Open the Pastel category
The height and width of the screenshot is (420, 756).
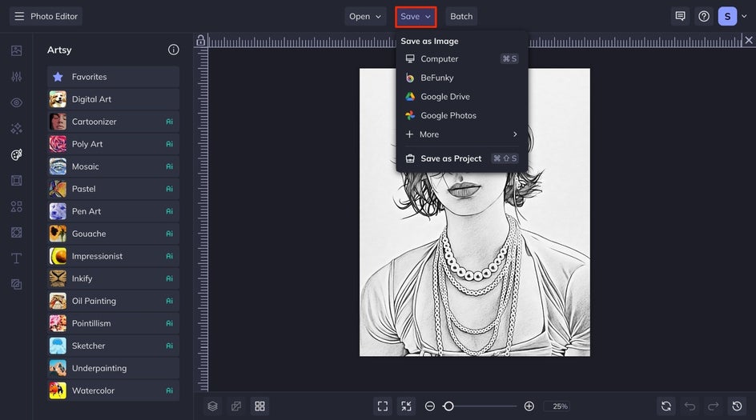point(113,189)
